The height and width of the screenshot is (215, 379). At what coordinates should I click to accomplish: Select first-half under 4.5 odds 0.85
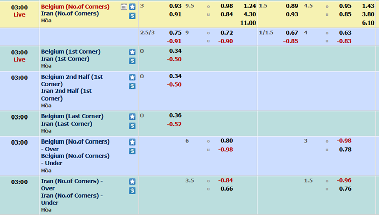click(345, 14)
